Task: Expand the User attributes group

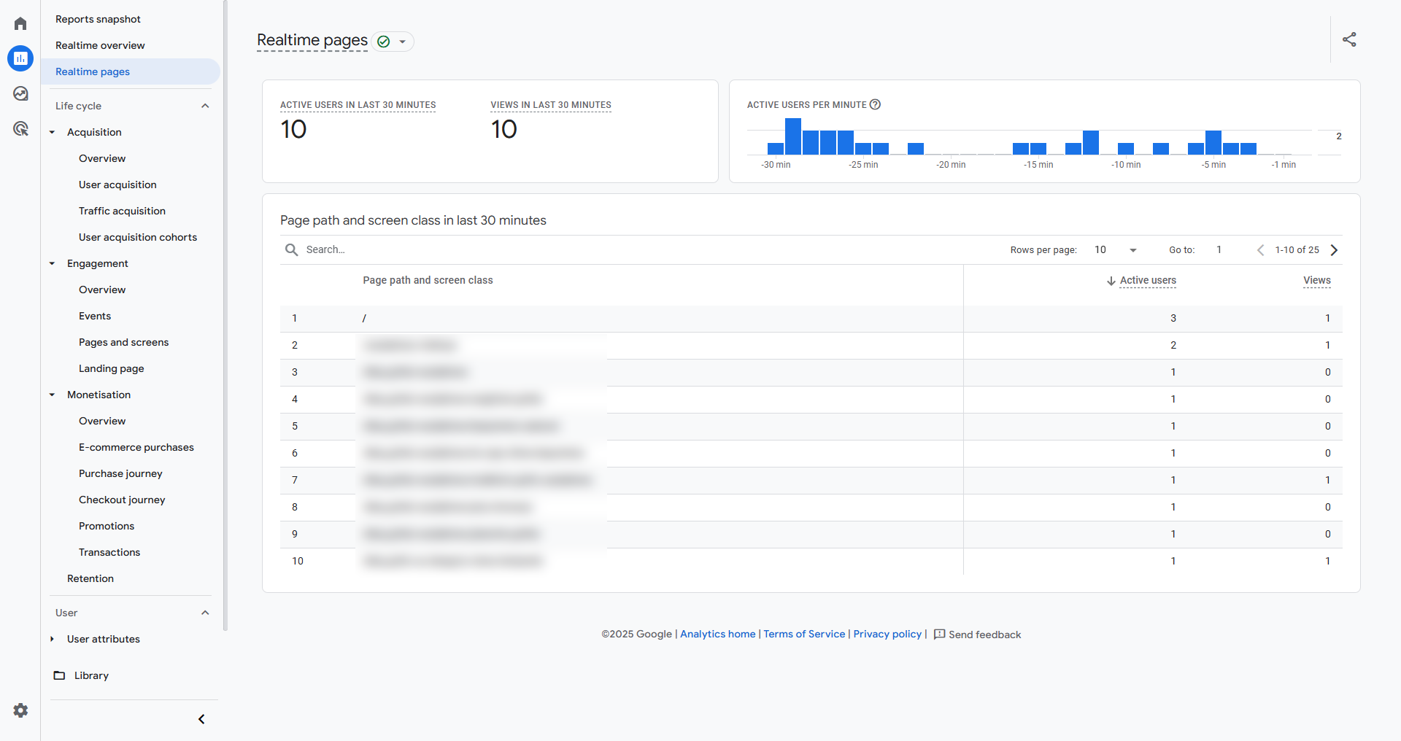Action: click(53, 639)
